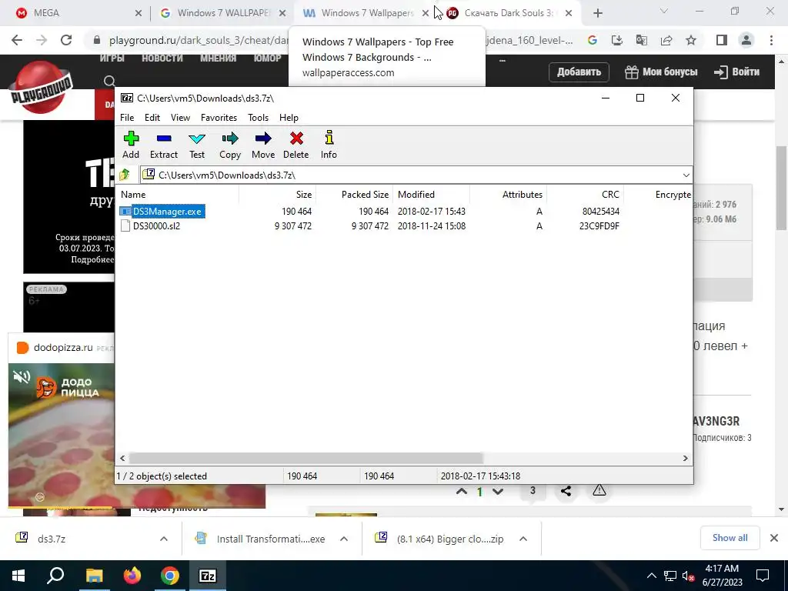Bookmark this page with star icon
This screenshot has height=591, width=788.
[691, 40]
